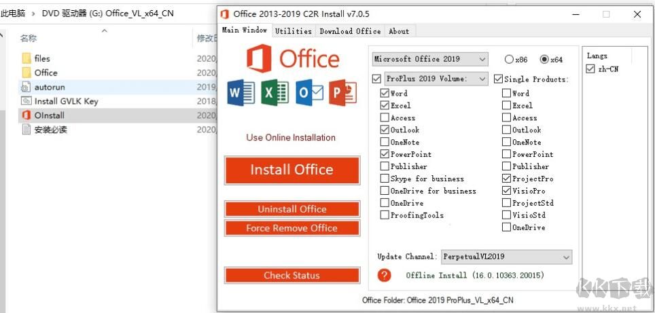Screen dimensions: 655x313
Task: Click the red question mark help icon
Action: 385,275
